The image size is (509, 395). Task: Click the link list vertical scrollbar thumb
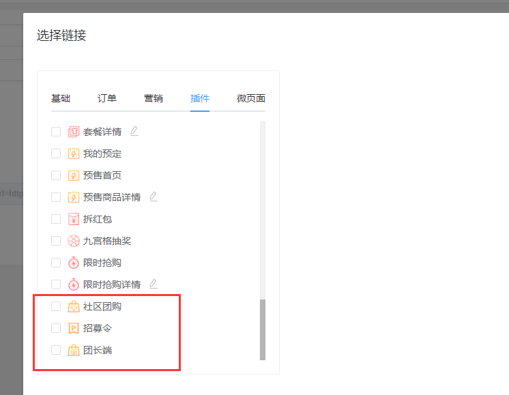click(x=263, y=329)
